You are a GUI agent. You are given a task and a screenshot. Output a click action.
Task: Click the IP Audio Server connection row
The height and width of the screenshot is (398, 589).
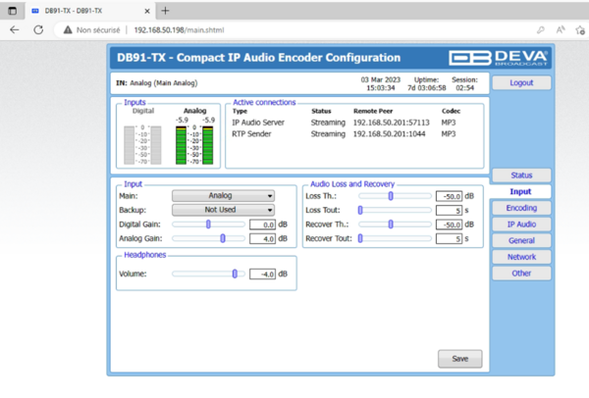(x=344, y=123)
